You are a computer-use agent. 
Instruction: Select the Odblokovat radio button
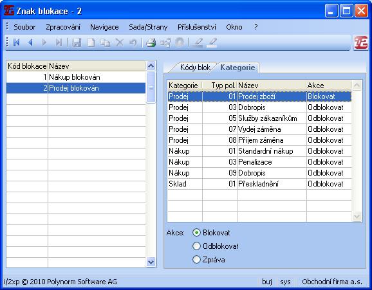tap(196, 246)
